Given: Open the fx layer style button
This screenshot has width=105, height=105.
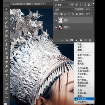Looking at the screenshot, I should coord(67,40).
